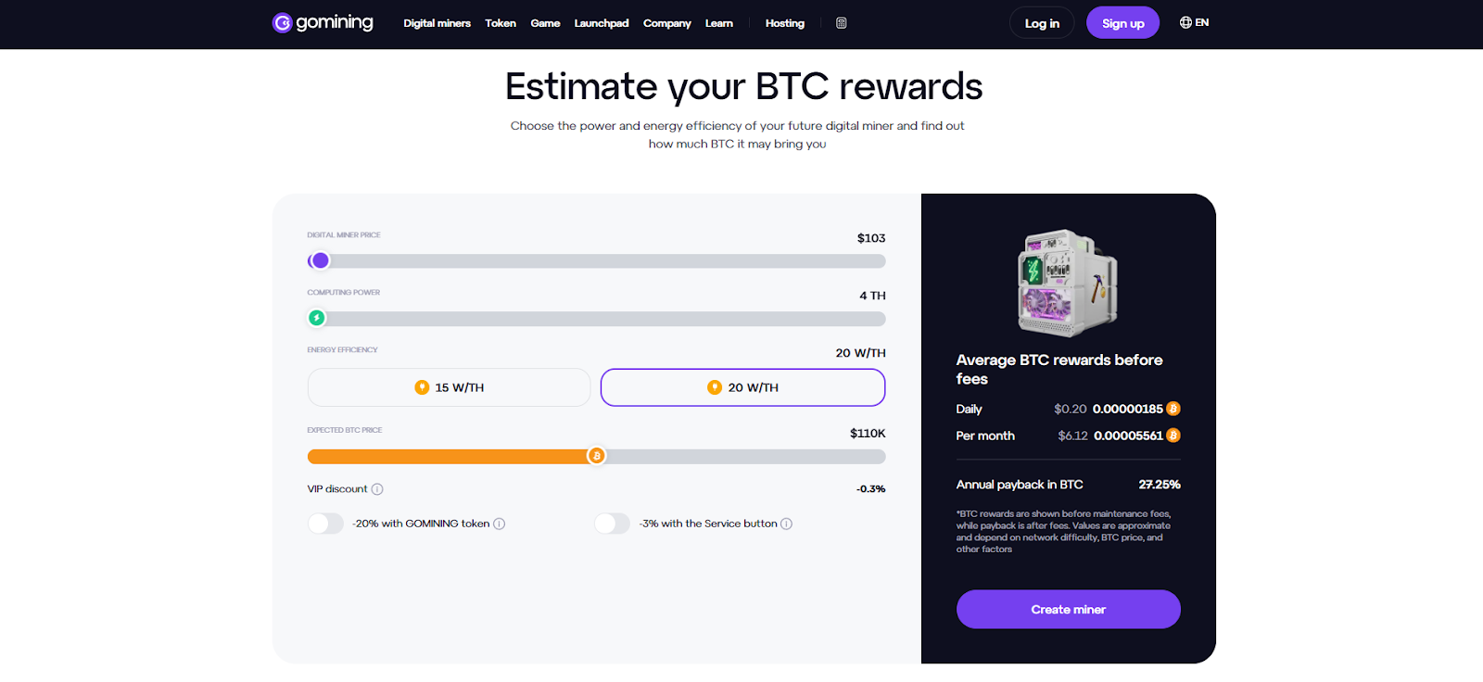Click the Bitcoin icon next to Per month reward
The image size is (1483, 682).
pos(1173,436)
